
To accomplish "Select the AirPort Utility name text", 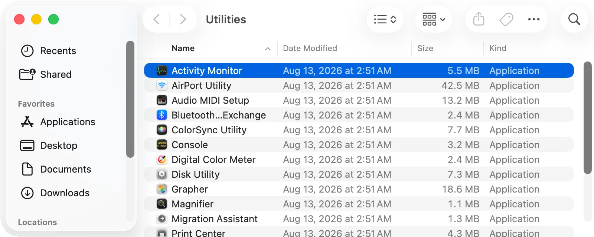I will 201,85.
